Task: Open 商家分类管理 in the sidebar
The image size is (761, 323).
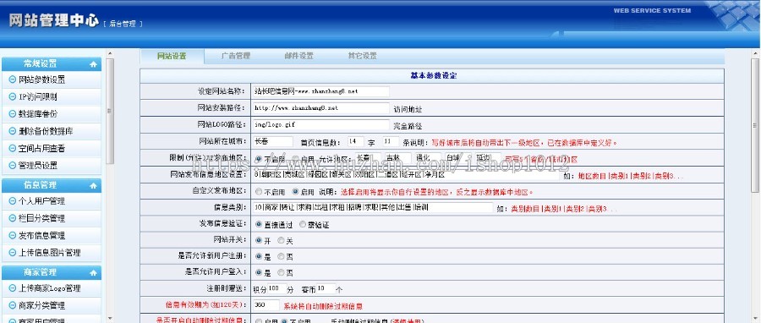Action: [41, 305]
